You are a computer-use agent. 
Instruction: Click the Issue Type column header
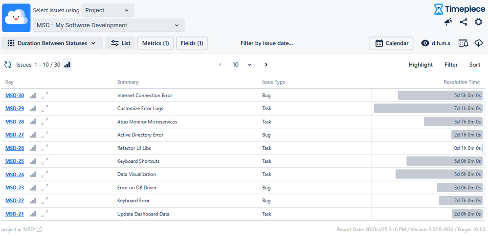tap(273, 82)
